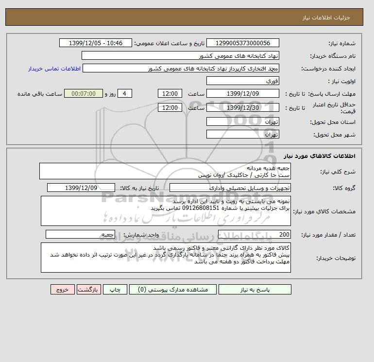The width and height of the screenshot is (374, 362).
Task: Click the مهلت ارسال پاسخ label
Action: click(332, 94)
